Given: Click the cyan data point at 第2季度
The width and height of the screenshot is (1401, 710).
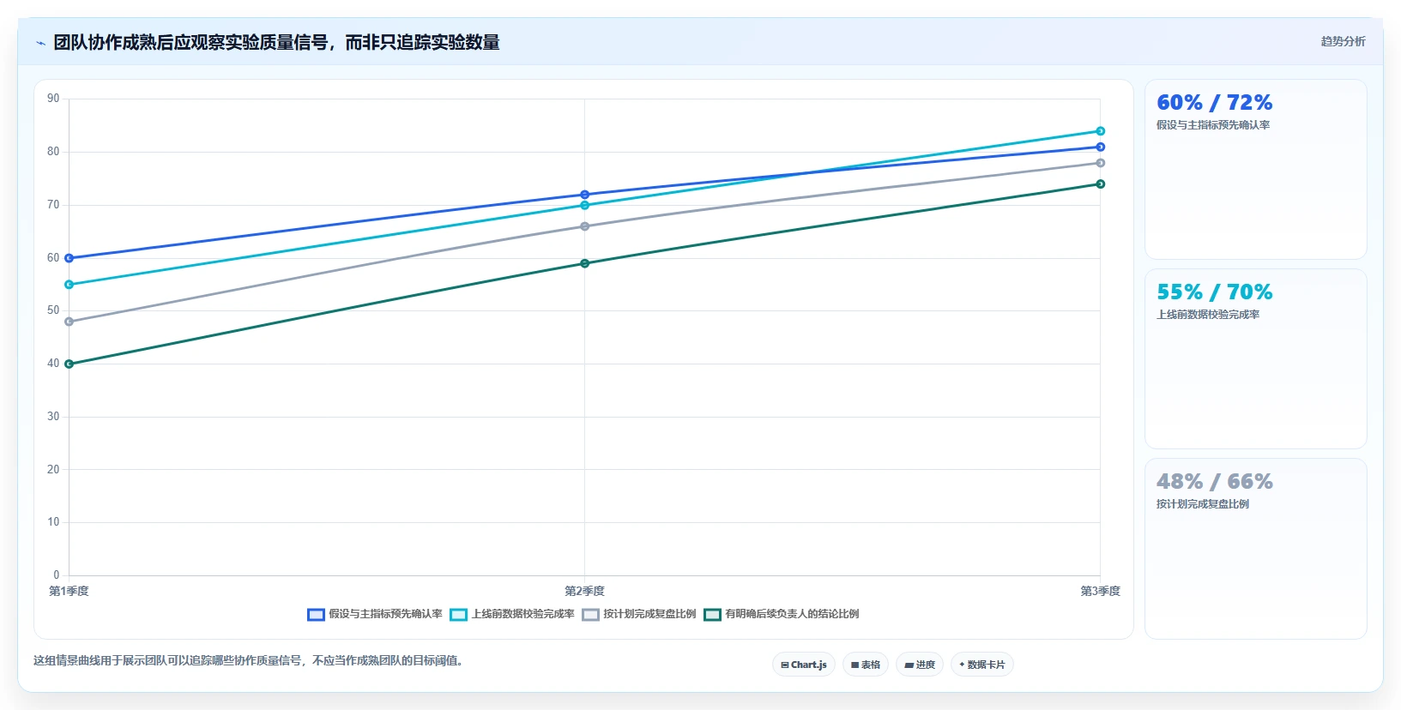Looking at the screenshot, I should click(x=585, y=205).
